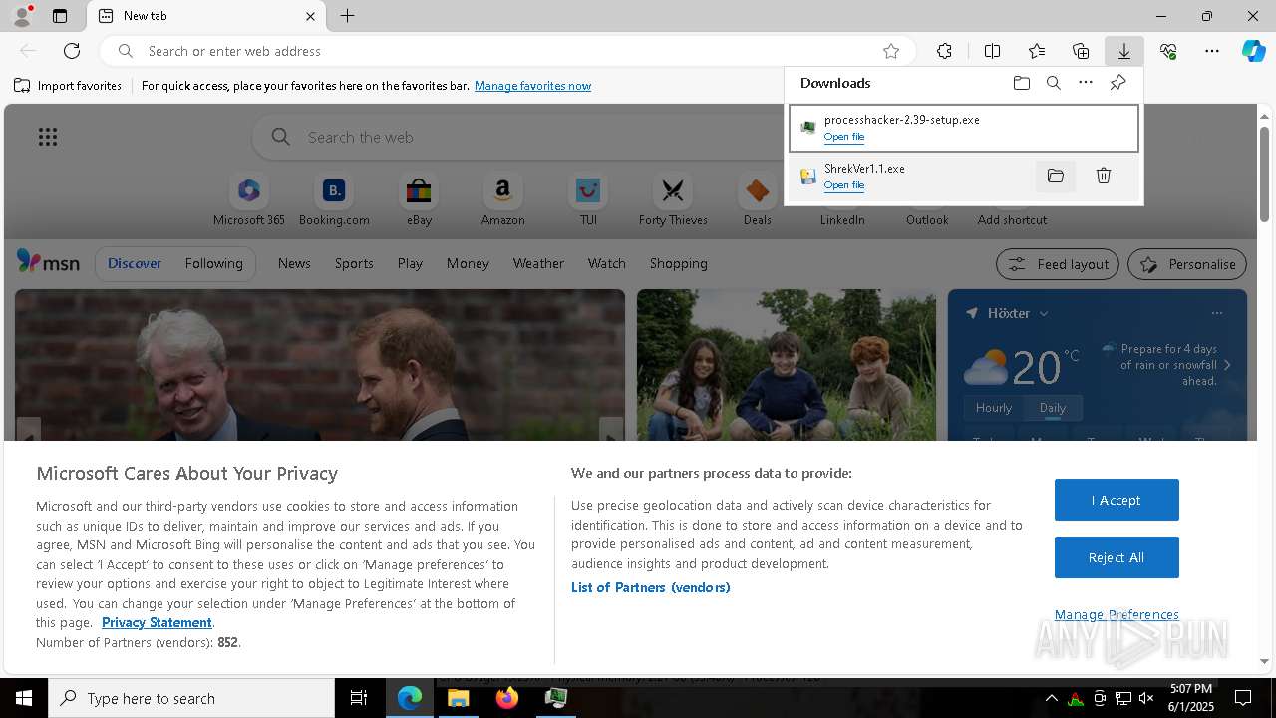Open Amazon shortcut
The image size is (1276, 718).
502,200
